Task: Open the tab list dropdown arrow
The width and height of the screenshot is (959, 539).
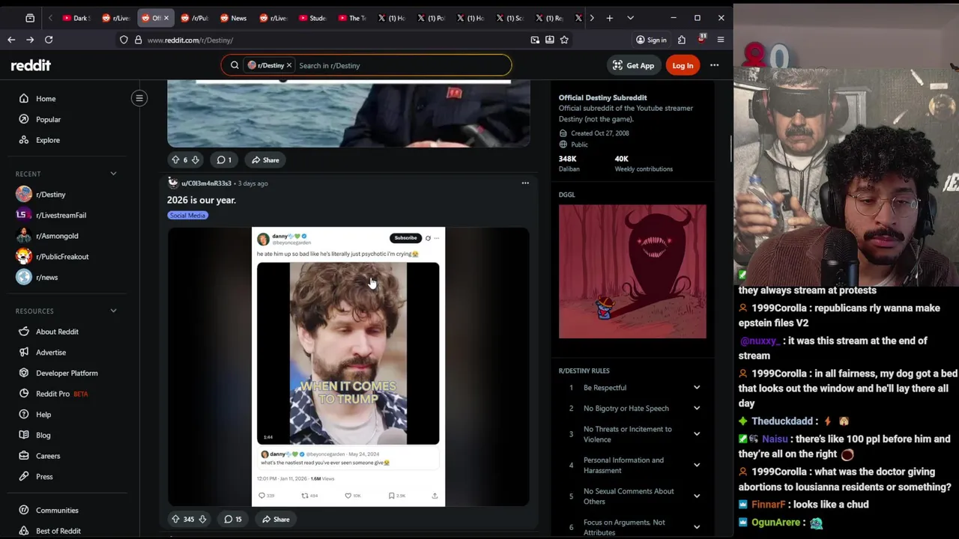Action: tap(630, 18)
